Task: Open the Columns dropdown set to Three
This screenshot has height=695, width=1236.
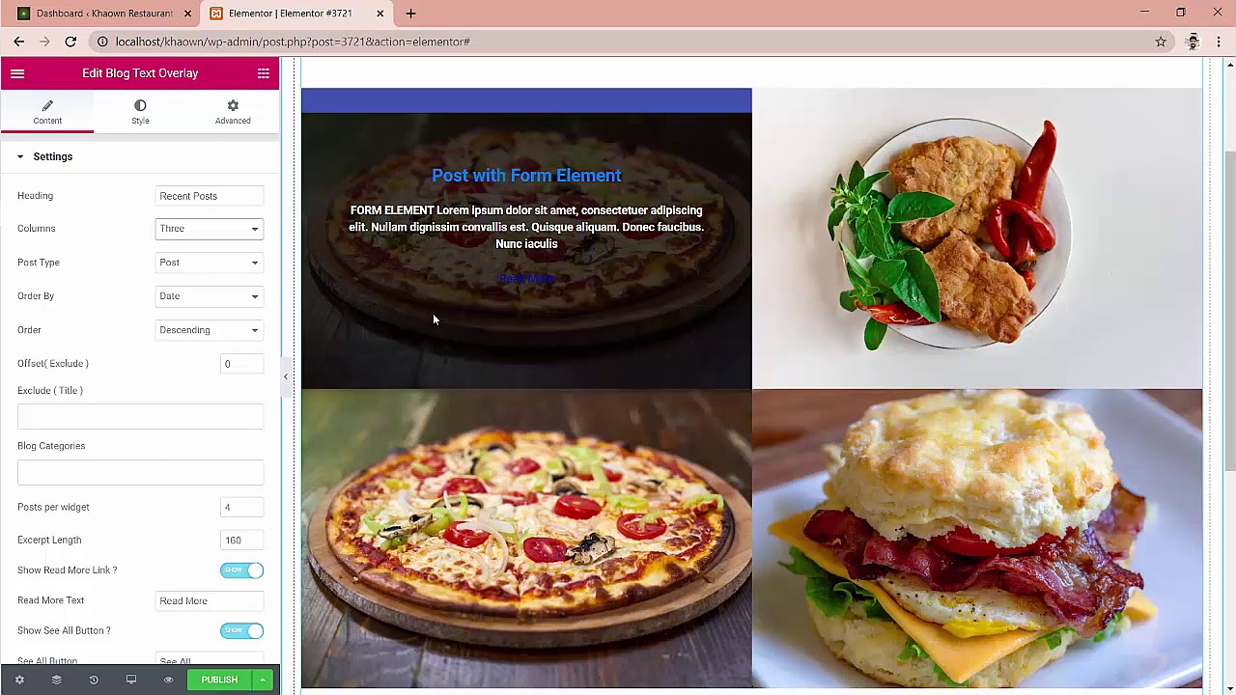Action: [209, 229]
